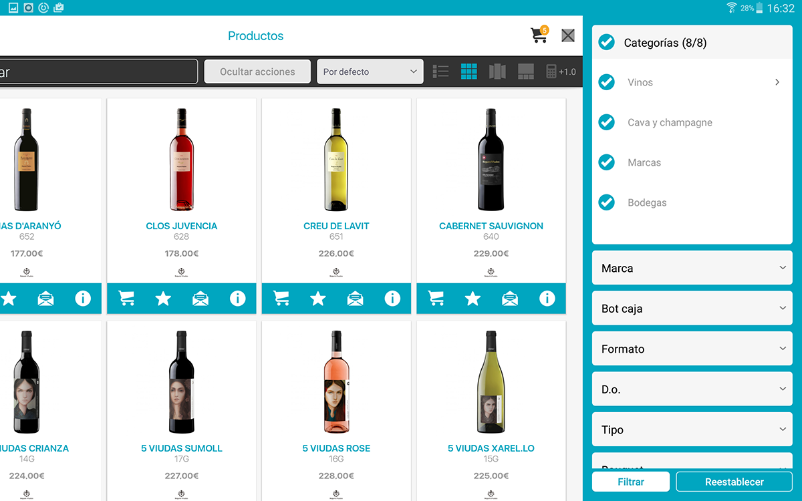This screenshot has height=501, width=802.
Task: Select the 5 Viudas Xarel.lo bottle image
Action: point(491,383)
